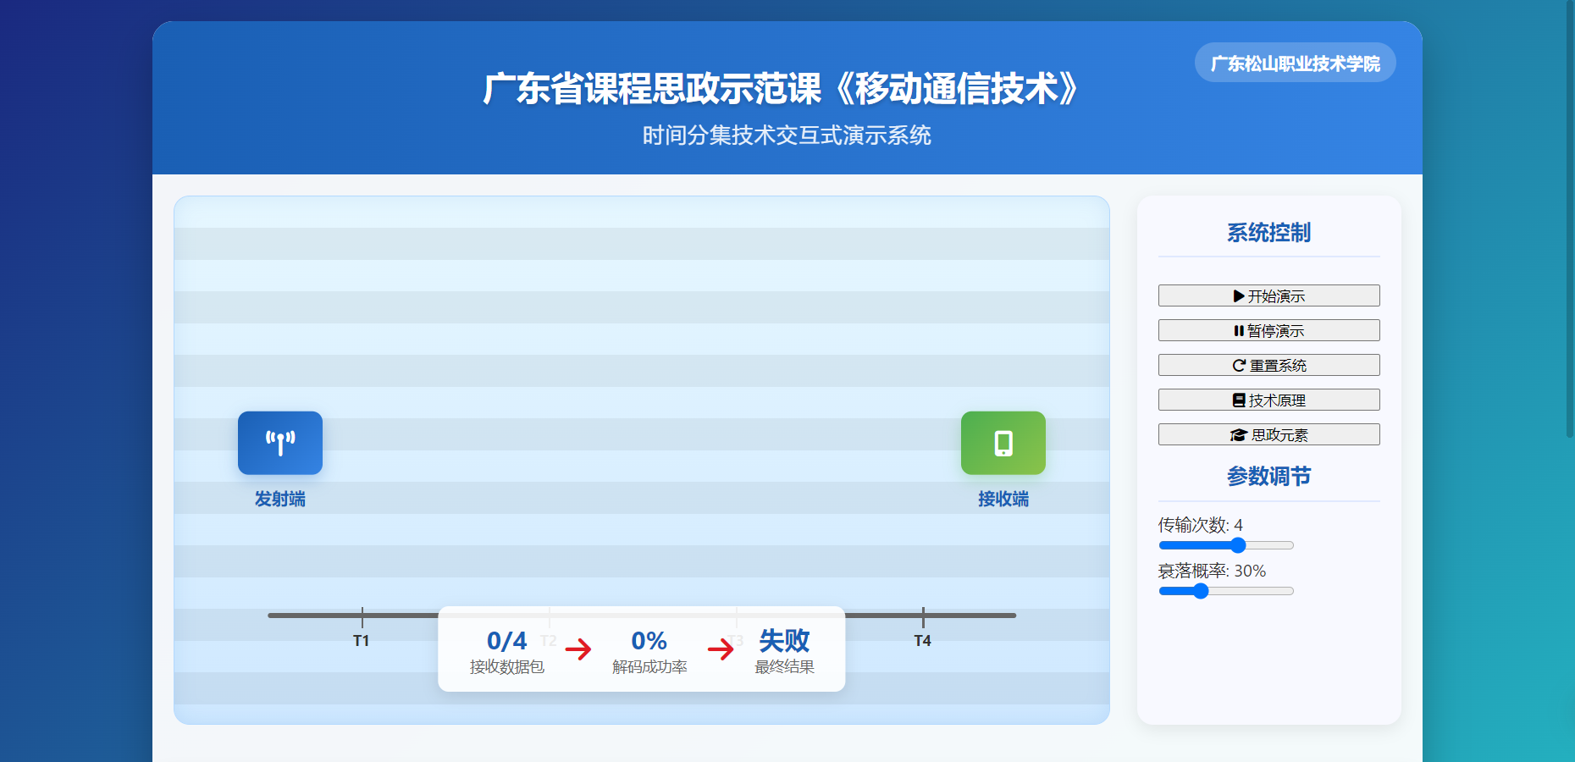The image size is (1575, 762).
Task: Click the 0% decoding success rate value
Action: [649, 641]
